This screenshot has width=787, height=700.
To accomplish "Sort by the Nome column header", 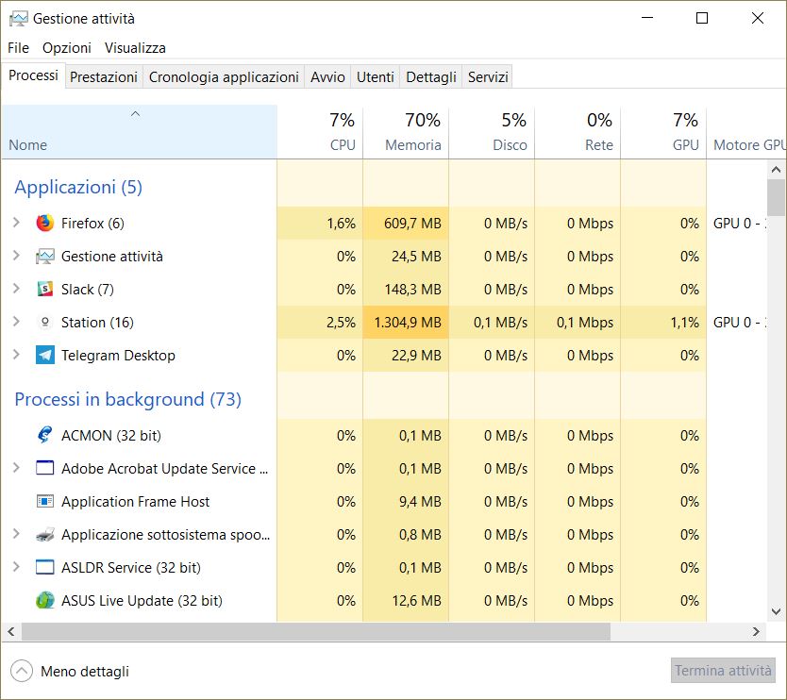I will [x=139, y=132].
